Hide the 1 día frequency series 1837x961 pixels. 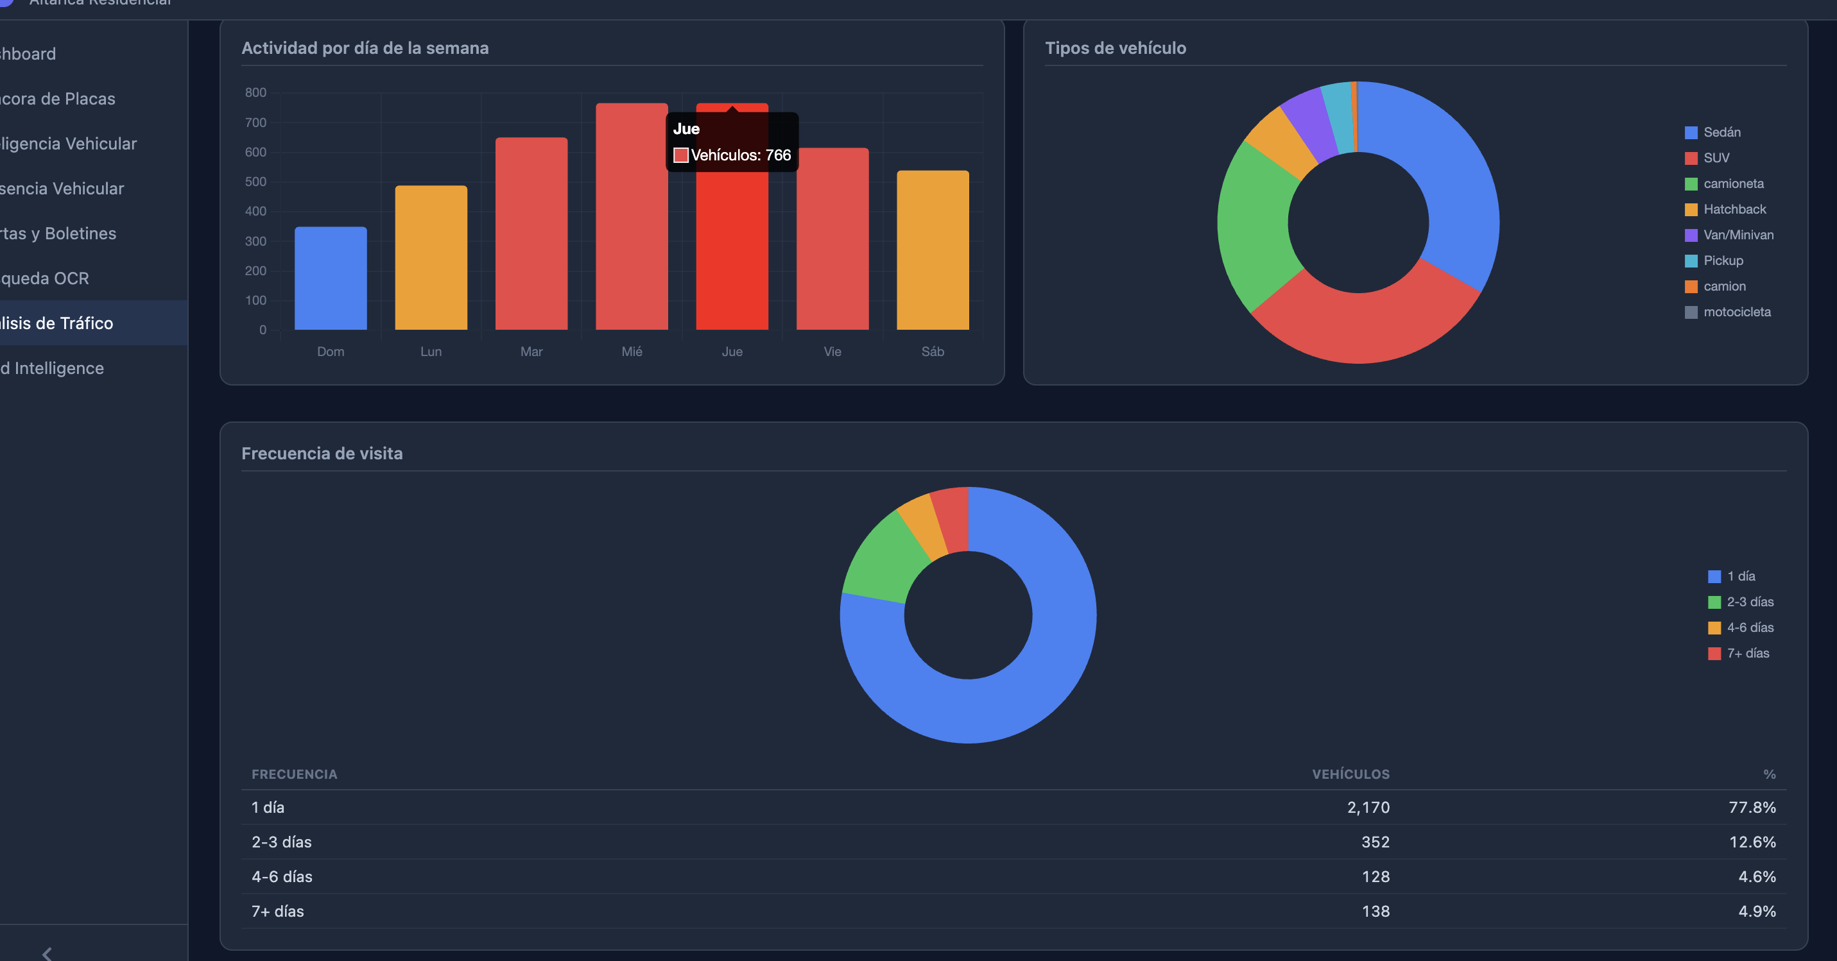coord(1739,576)
